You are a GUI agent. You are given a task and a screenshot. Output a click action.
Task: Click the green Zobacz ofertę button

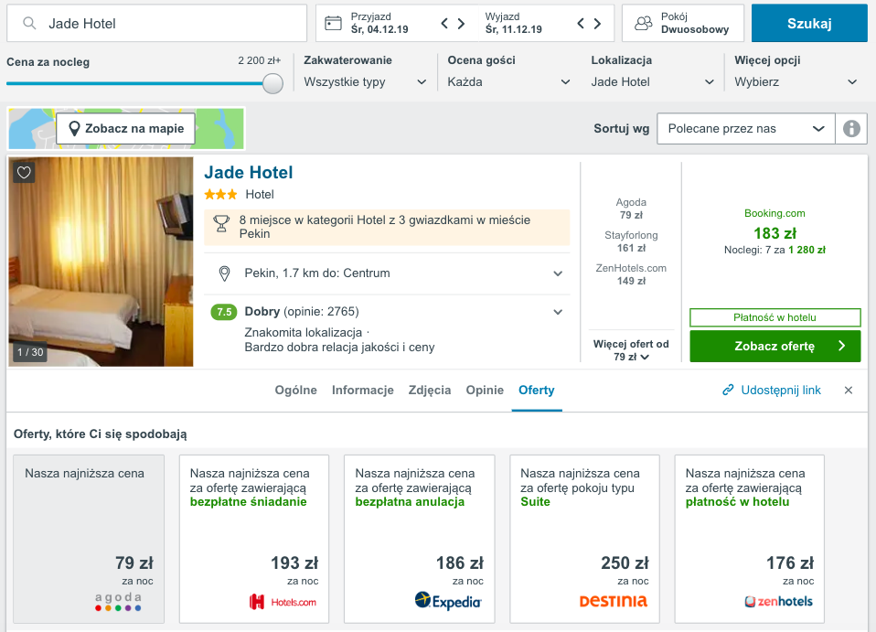tap(775, 347)
